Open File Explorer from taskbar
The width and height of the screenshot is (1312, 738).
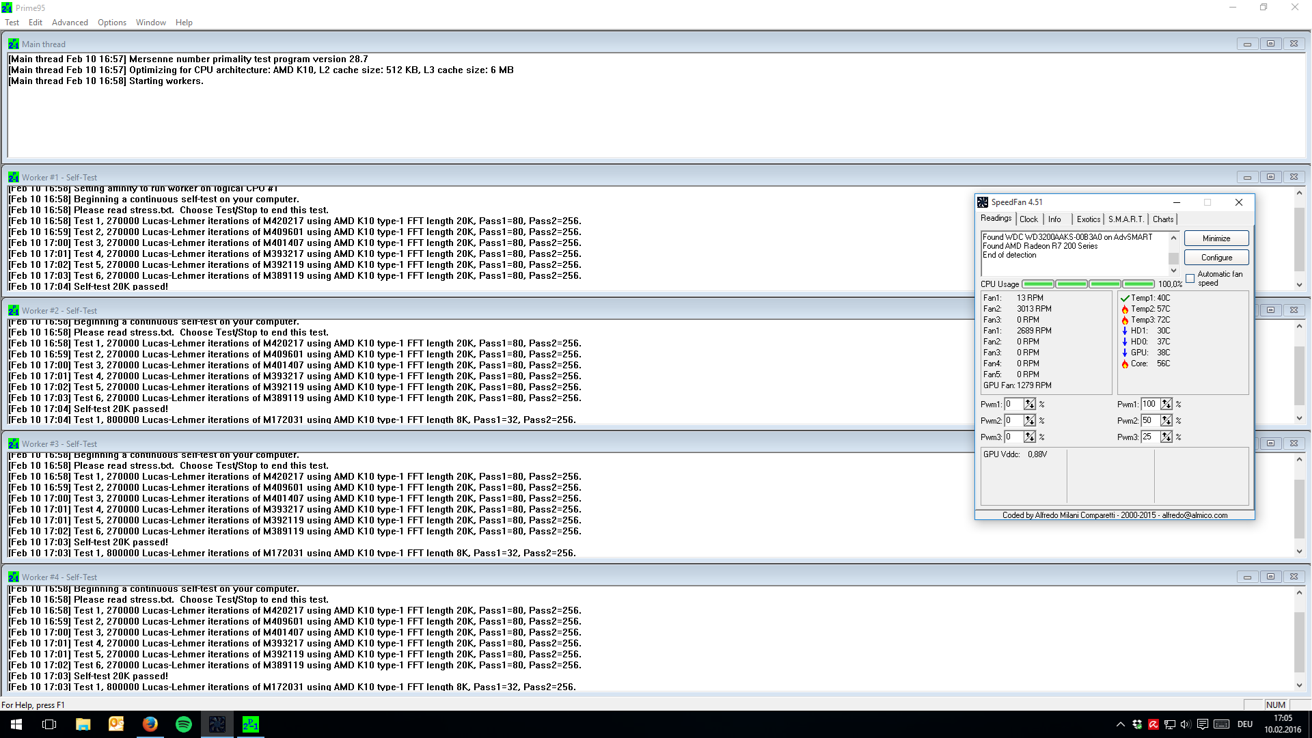click(x=83, y=724)
